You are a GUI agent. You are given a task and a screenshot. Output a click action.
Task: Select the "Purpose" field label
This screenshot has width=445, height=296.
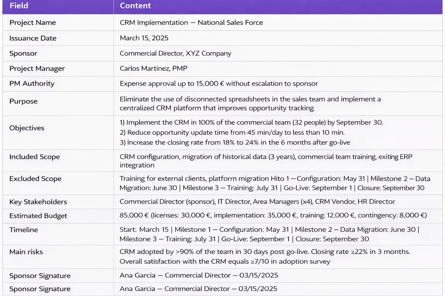[x=23, y=101]
